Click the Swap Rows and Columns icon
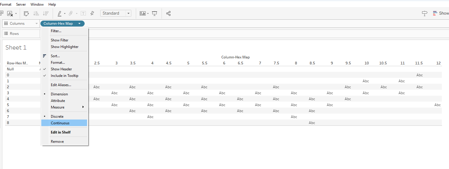Viewport: 449px width, 169px height. tap(26, 13)
